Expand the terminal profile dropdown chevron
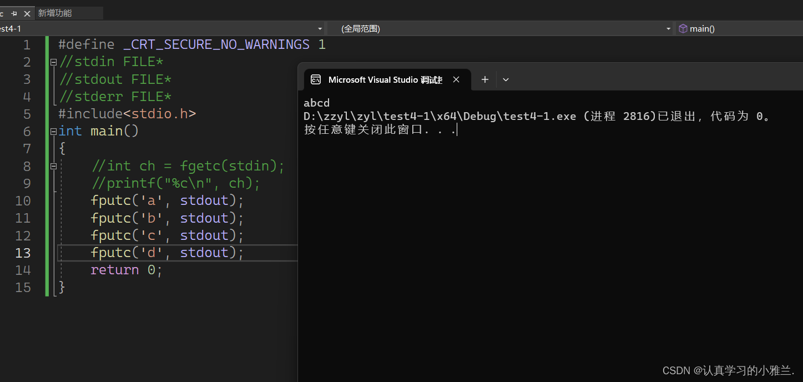The width and height of the screenshot is (803, 382). point(506,79)
